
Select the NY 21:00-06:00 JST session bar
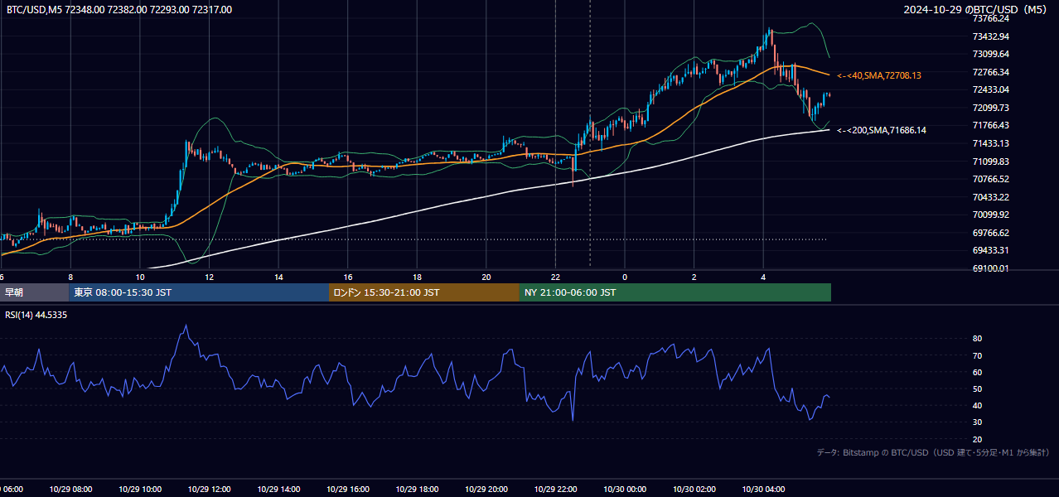(675, 292)
